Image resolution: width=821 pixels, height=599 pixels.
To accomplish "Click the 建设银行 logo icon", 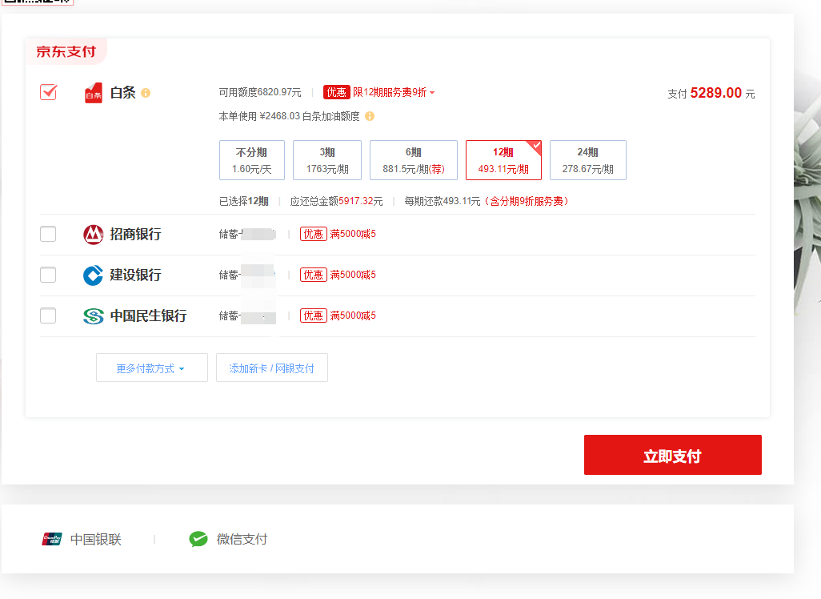I will (93, 275).
